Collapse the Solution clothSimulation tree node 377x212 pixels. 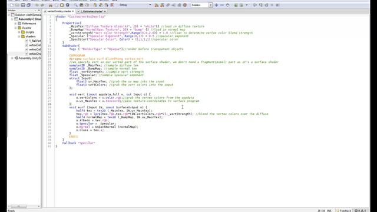(9, 15)
